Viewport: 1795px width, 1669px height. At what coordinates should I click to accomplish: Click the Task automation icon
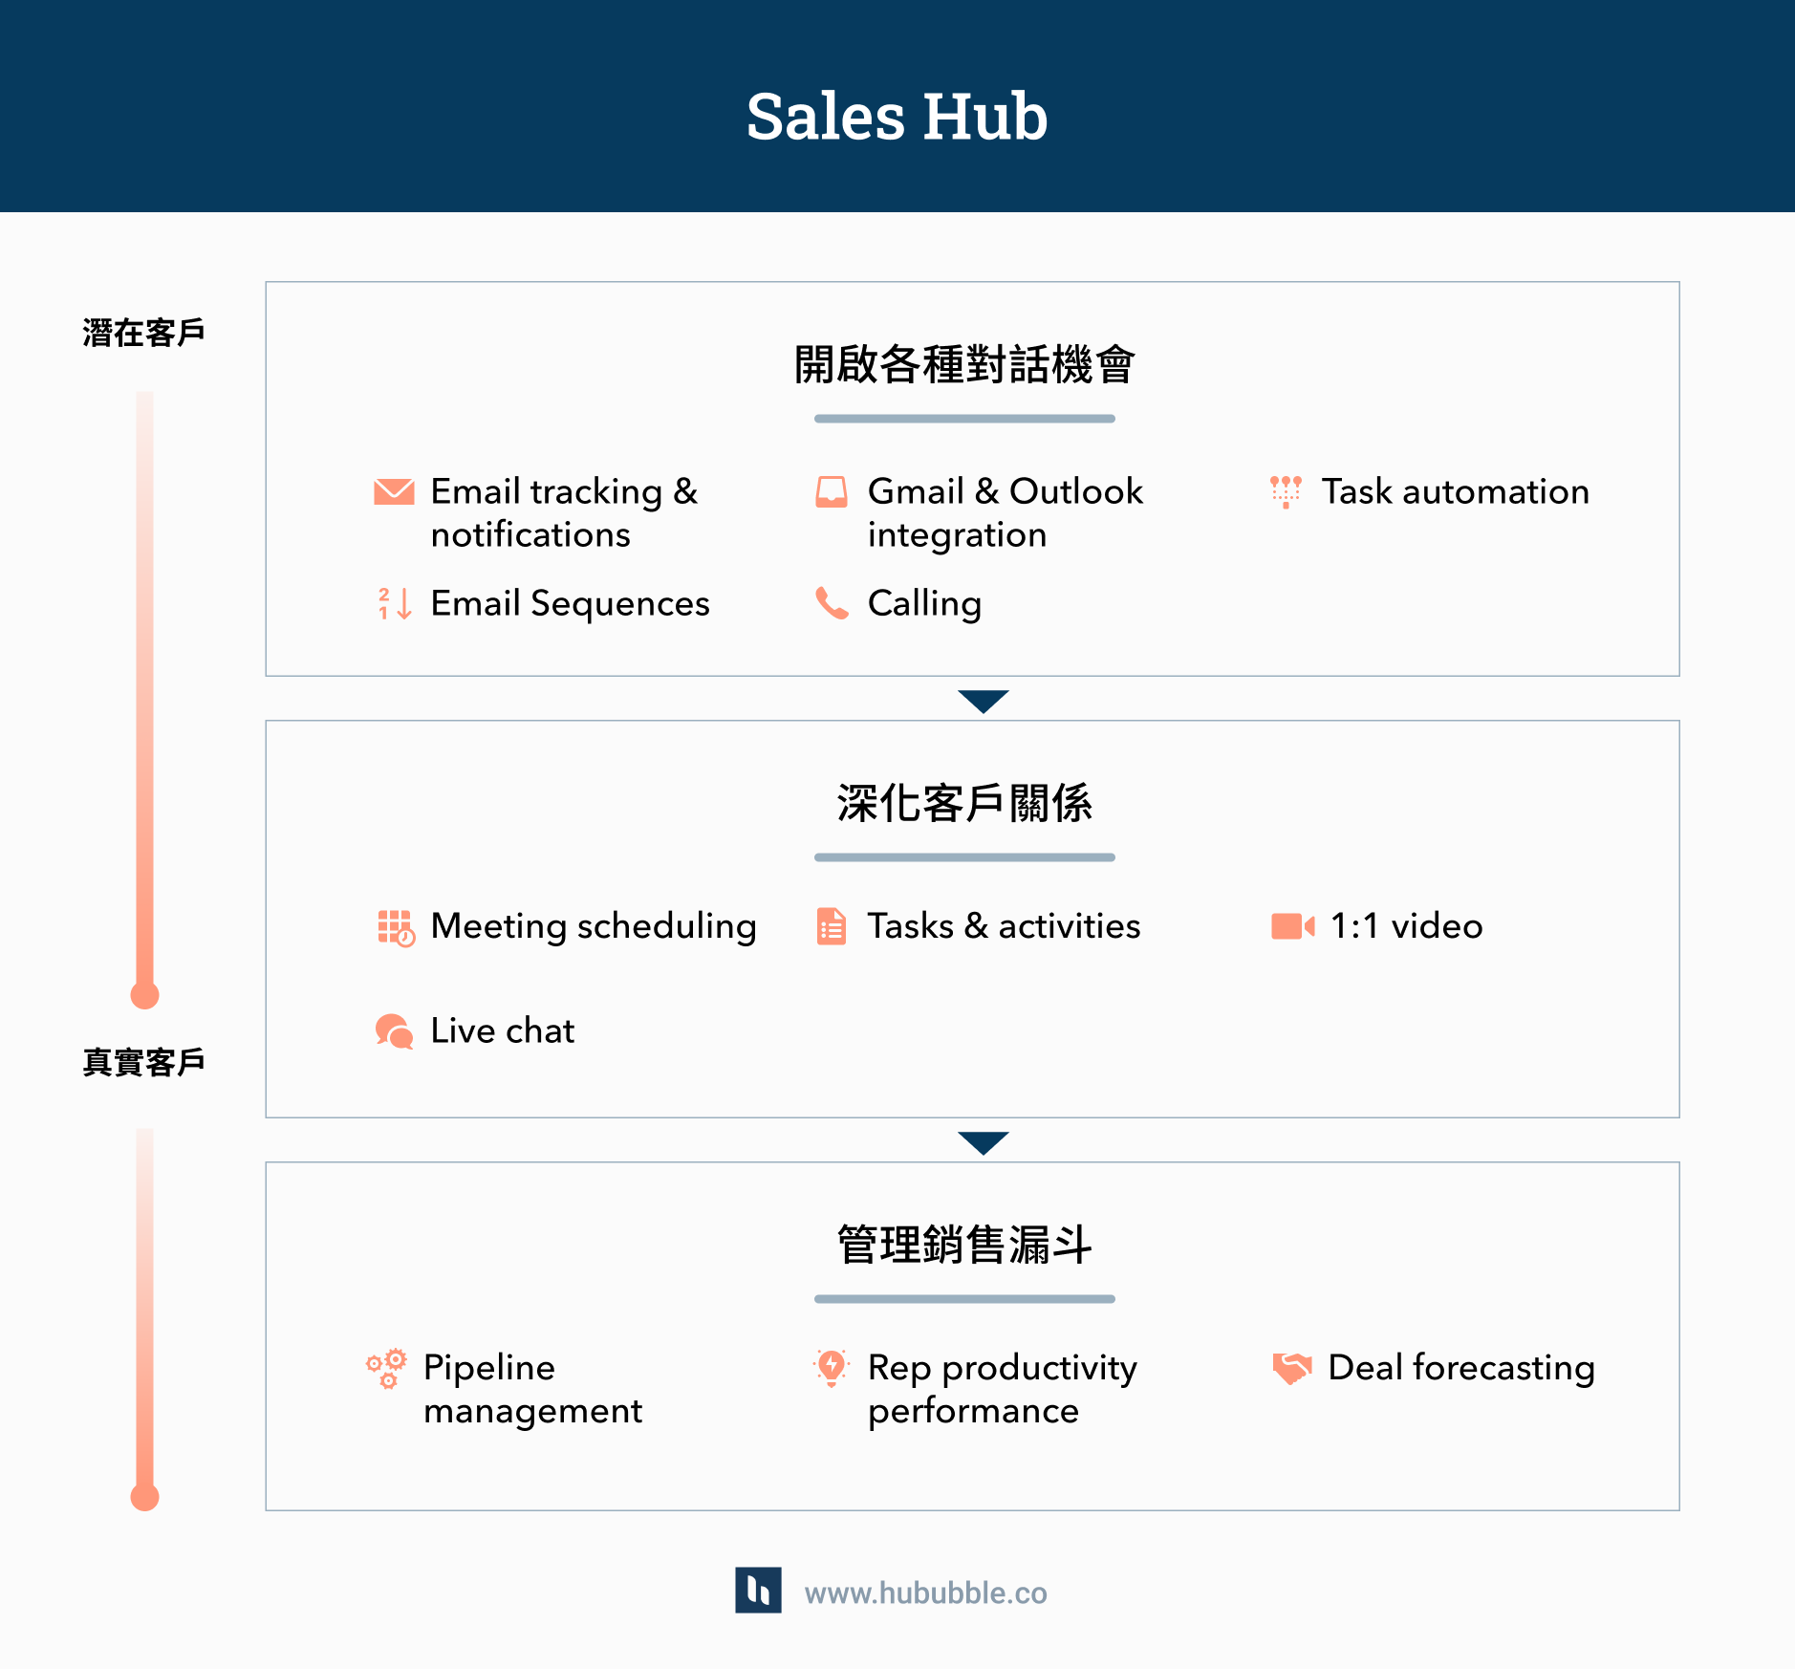[1286, 491]
